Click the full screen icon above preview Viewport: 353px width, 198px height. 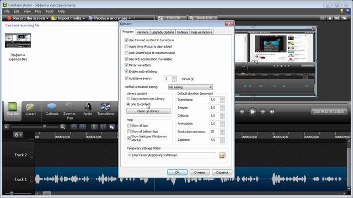(337, 18)
